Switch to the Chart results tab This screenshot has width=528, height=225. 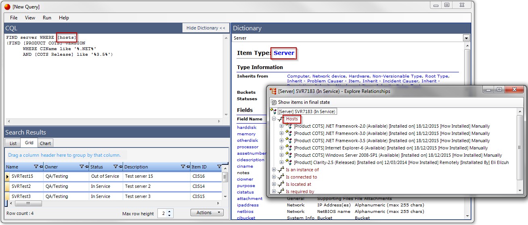pyautogui.click(x=45, y=143)
